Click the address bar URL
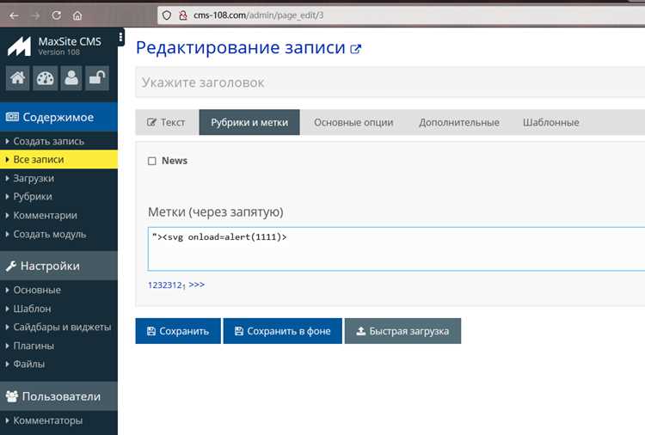 [x=258, y=15]
